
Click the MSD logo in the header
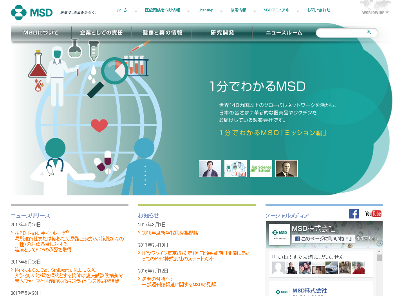[x=32, y=13]
